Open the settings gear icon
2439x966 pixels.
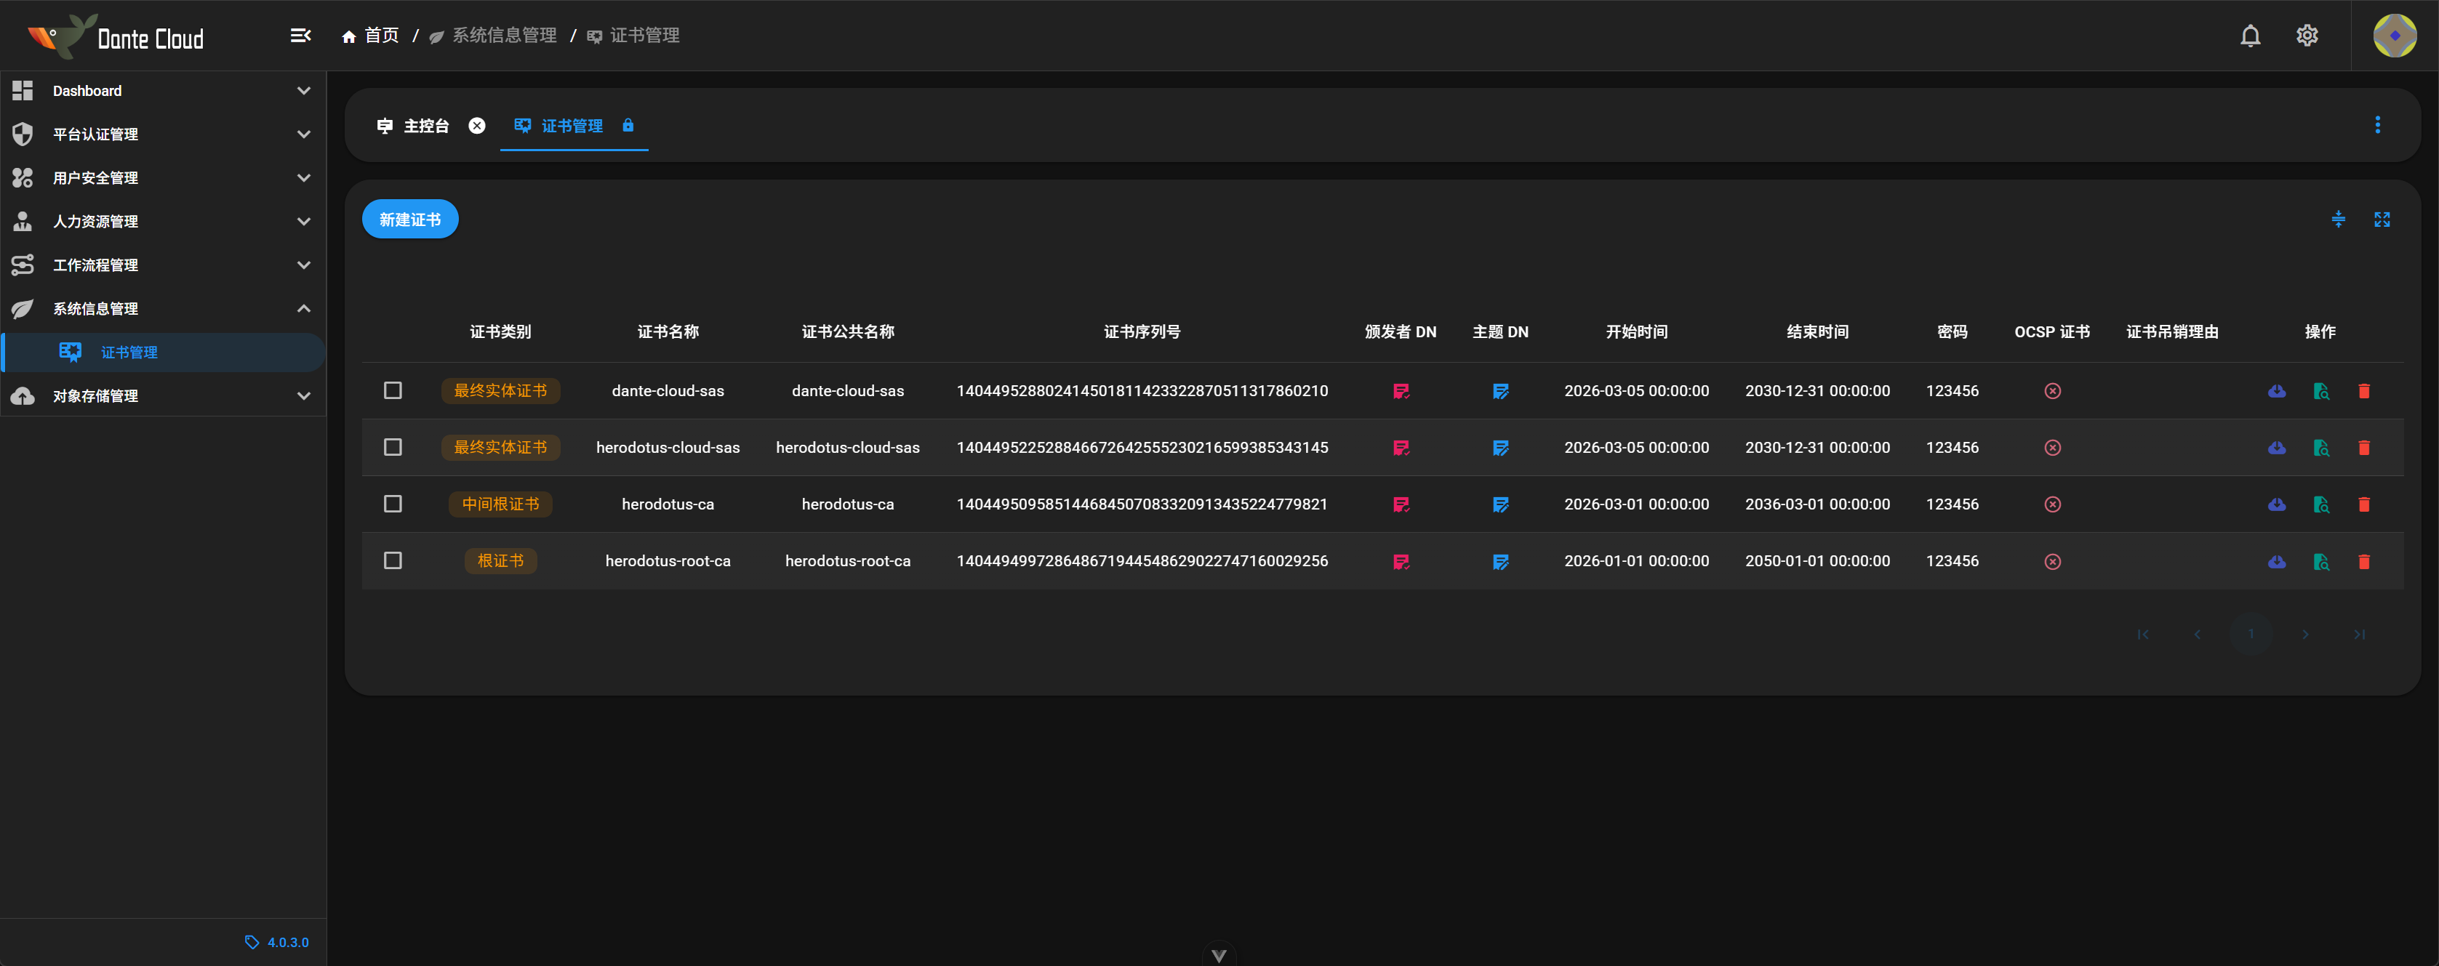(x=2307, y=36)
